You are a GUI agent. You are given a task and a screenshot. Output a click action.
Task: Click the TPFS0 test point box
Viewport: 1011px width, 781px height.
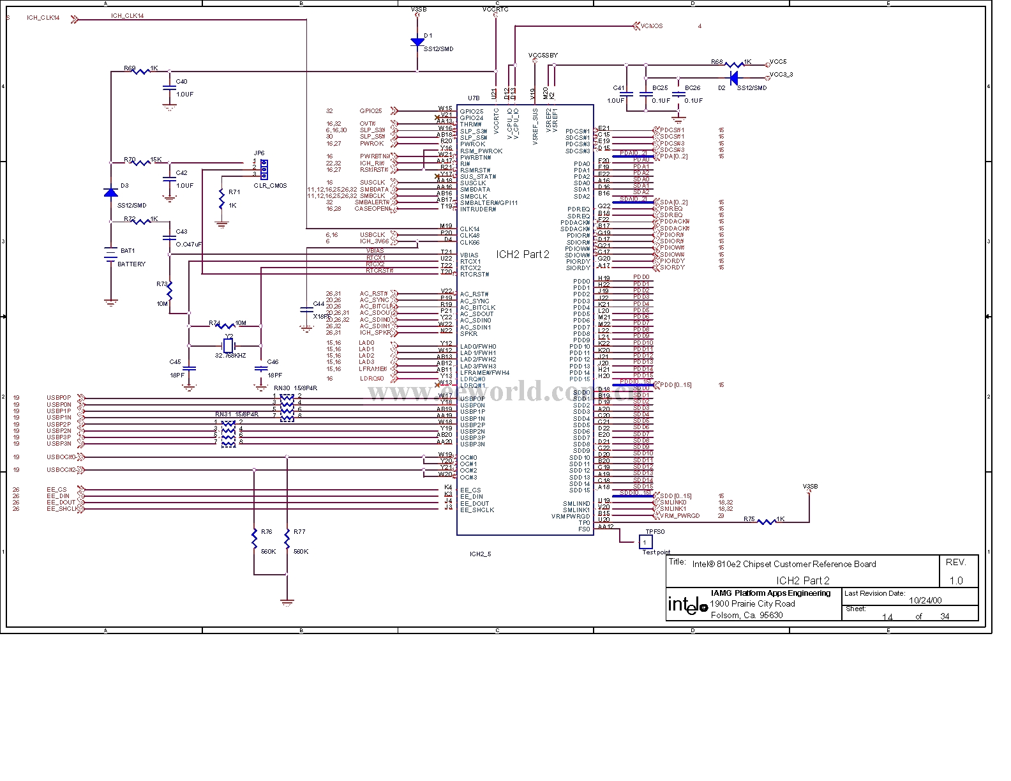pyautogui.click(x=645, y=542)
